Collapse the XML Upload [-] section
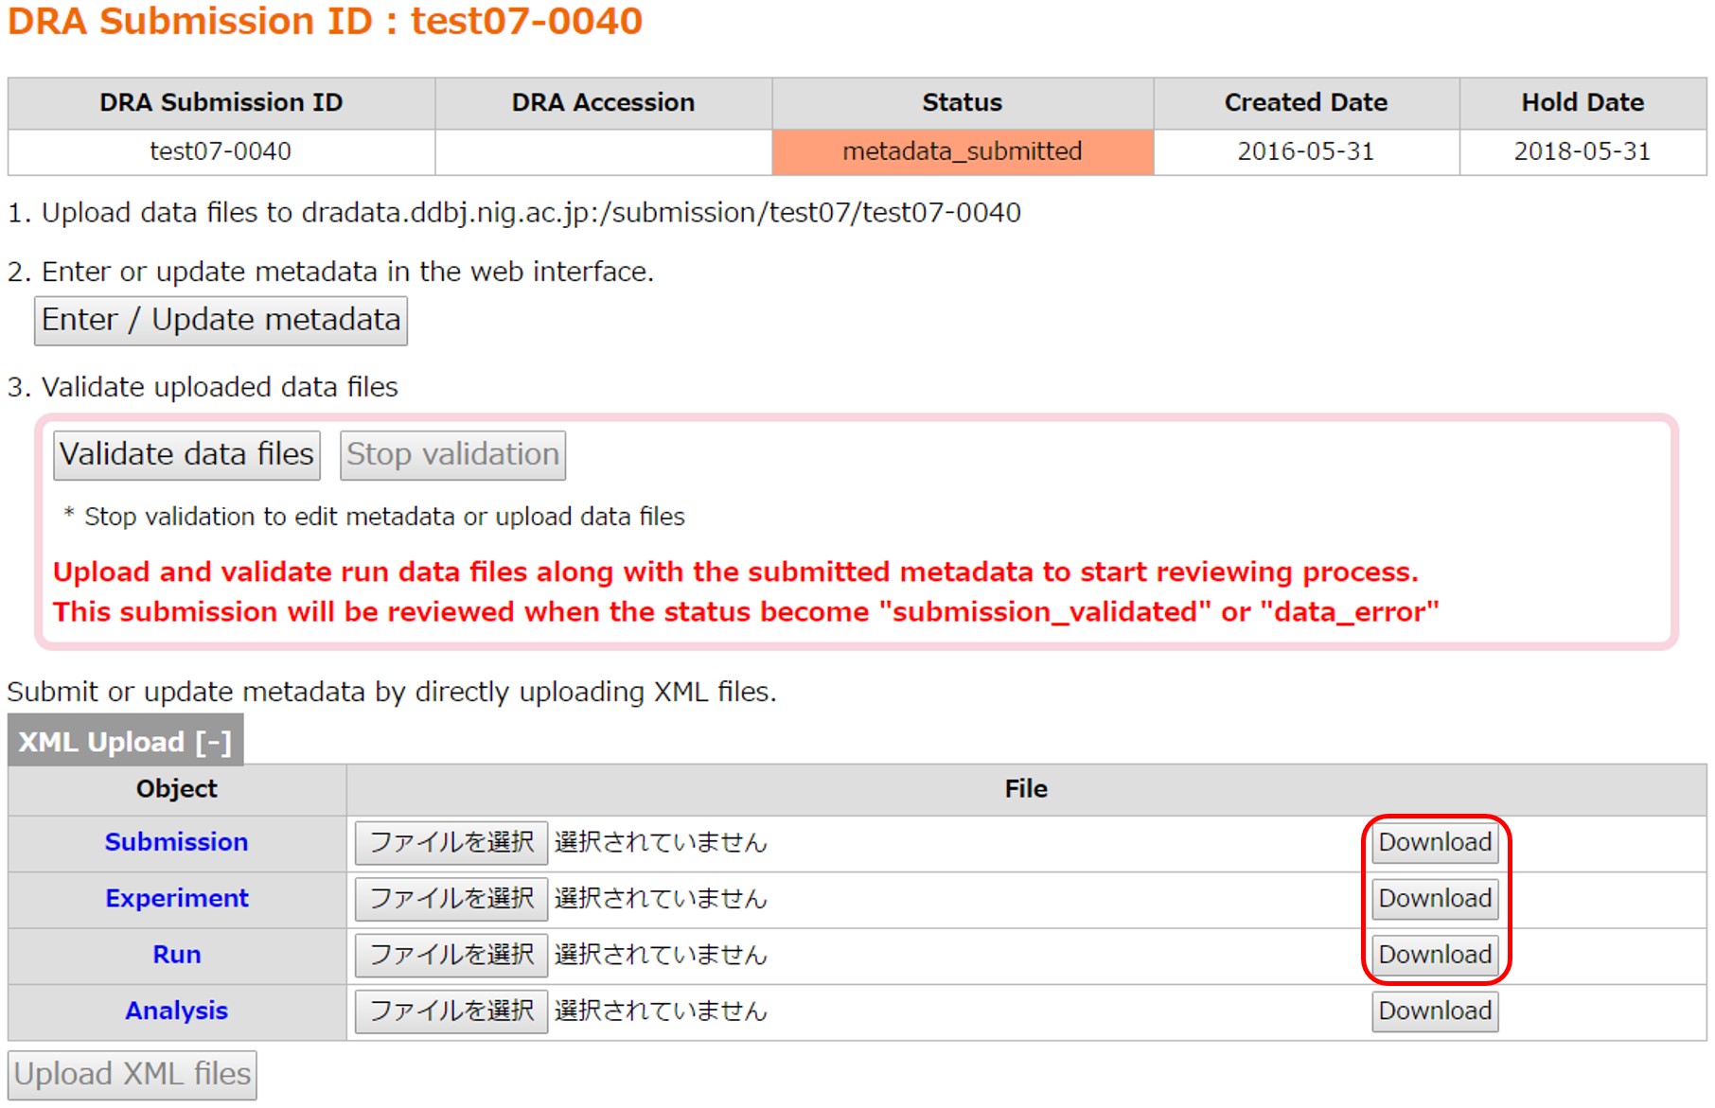Viewport: 1715px width, 1108px height. (125, 742)
